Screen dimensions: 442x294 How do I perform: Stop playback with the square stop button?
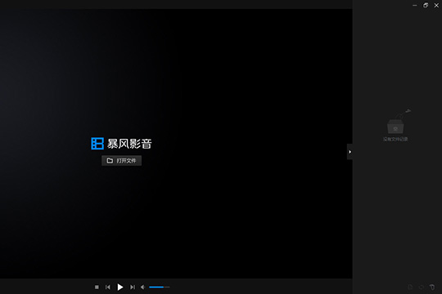[97, 287]
